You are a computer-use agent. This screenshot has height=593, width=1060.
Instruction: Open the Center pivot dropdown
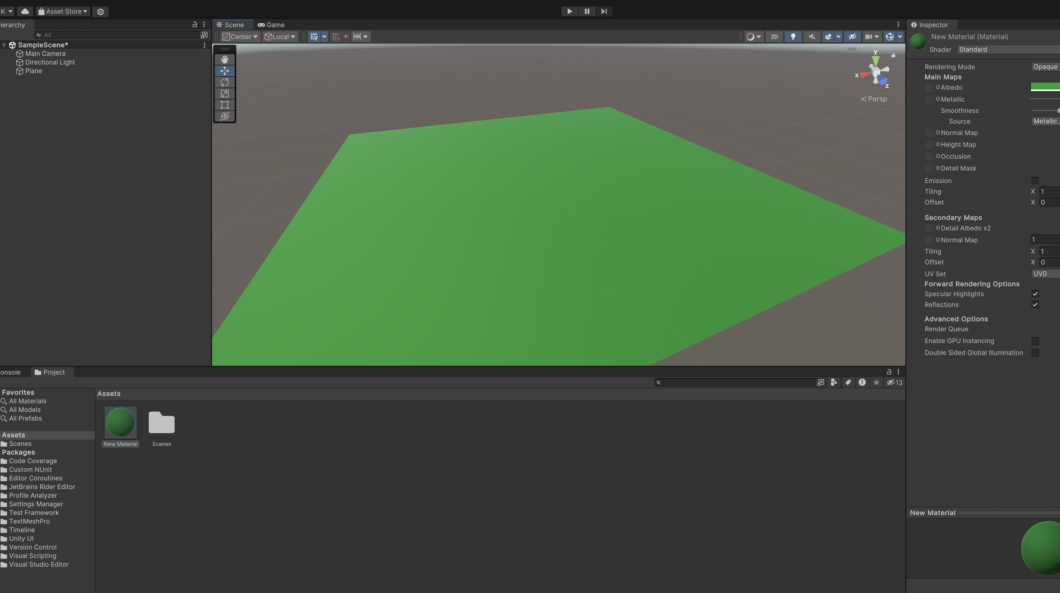point(240,37)
